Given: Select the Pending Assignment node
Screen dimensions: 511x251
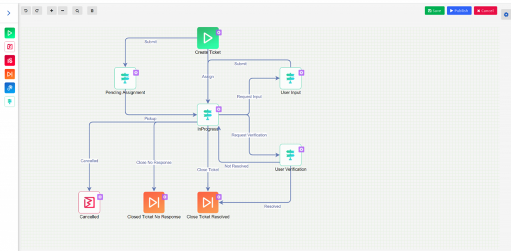Looking at the screenshot, I should click(125, 78).
